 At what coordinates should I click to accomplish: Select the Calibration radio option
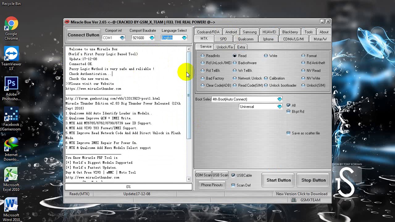click(274, 78)
